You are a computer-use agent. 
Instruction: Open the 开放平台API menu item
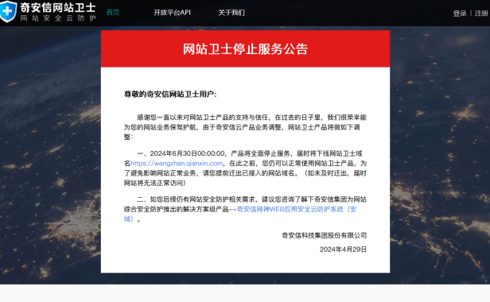[x=172, y=13]
